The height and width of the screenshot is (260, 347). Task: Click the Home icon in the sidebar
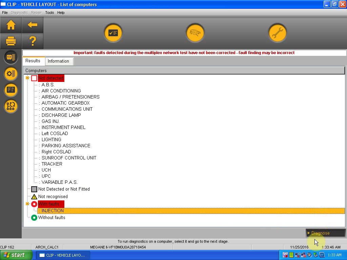(x=11, y=25)
